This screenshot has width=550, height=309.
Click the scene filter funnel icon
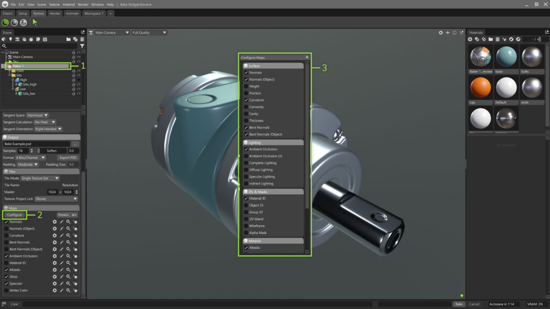coord(82,46)
